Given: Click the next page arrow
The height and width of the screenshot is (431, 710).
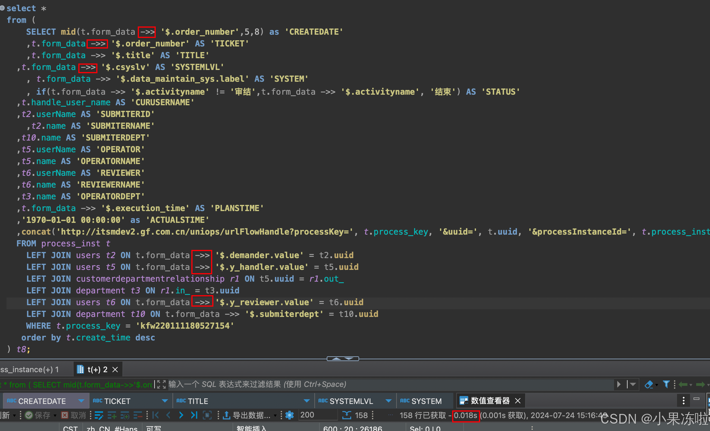Looking at the screenshot, I should 181,415.
